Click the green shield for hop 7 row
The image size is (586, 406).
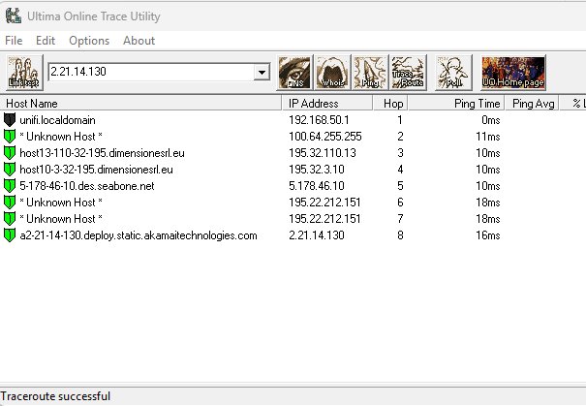10,218
